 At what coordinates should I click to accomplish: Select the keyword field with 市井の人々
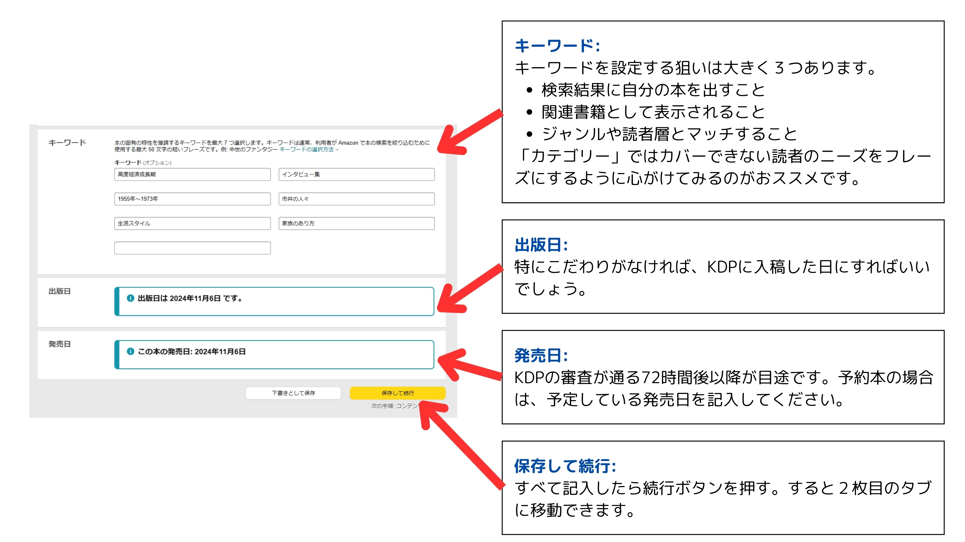point(356,199)
